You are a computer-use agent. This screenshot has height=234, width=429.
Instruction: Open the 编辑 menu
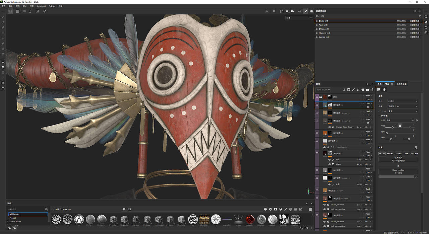(10, 6)
